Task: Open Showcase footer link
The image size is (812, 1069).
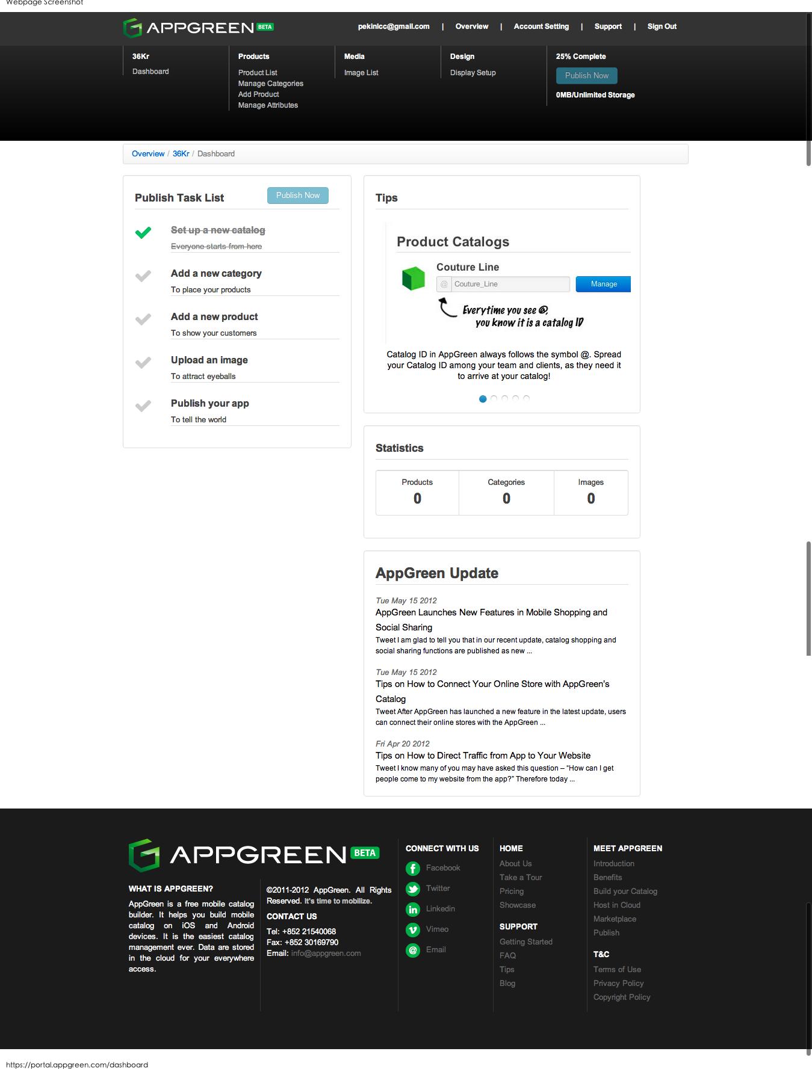Action: [x=518, y=905]
